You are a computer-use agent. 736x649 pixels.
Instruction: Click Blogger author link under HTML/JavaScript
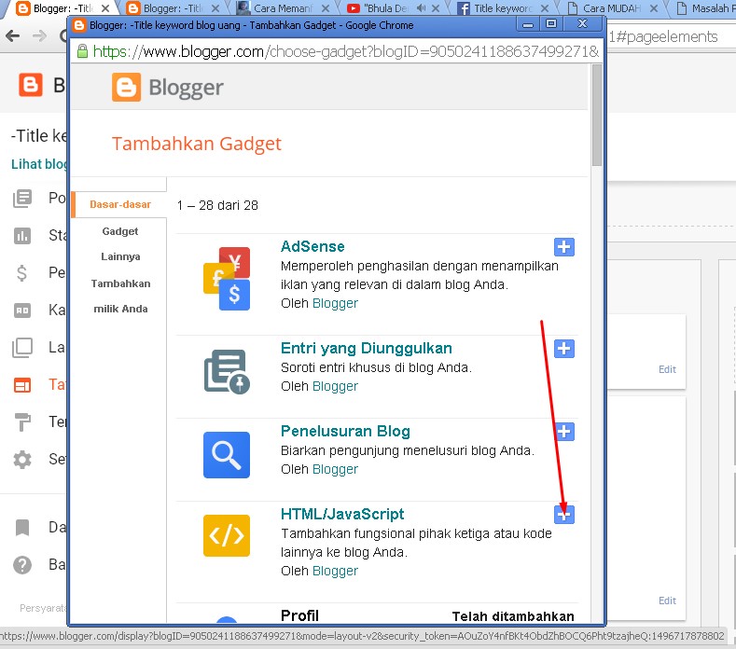[x=335, y=571]
